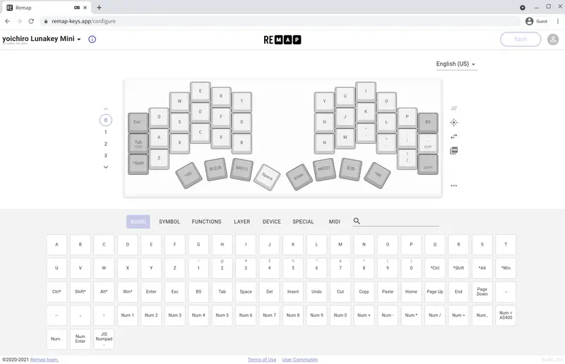This screenshot has height=364, width=565.
Task: Click the down chevron below layer numbers
Action: [105, 167]
